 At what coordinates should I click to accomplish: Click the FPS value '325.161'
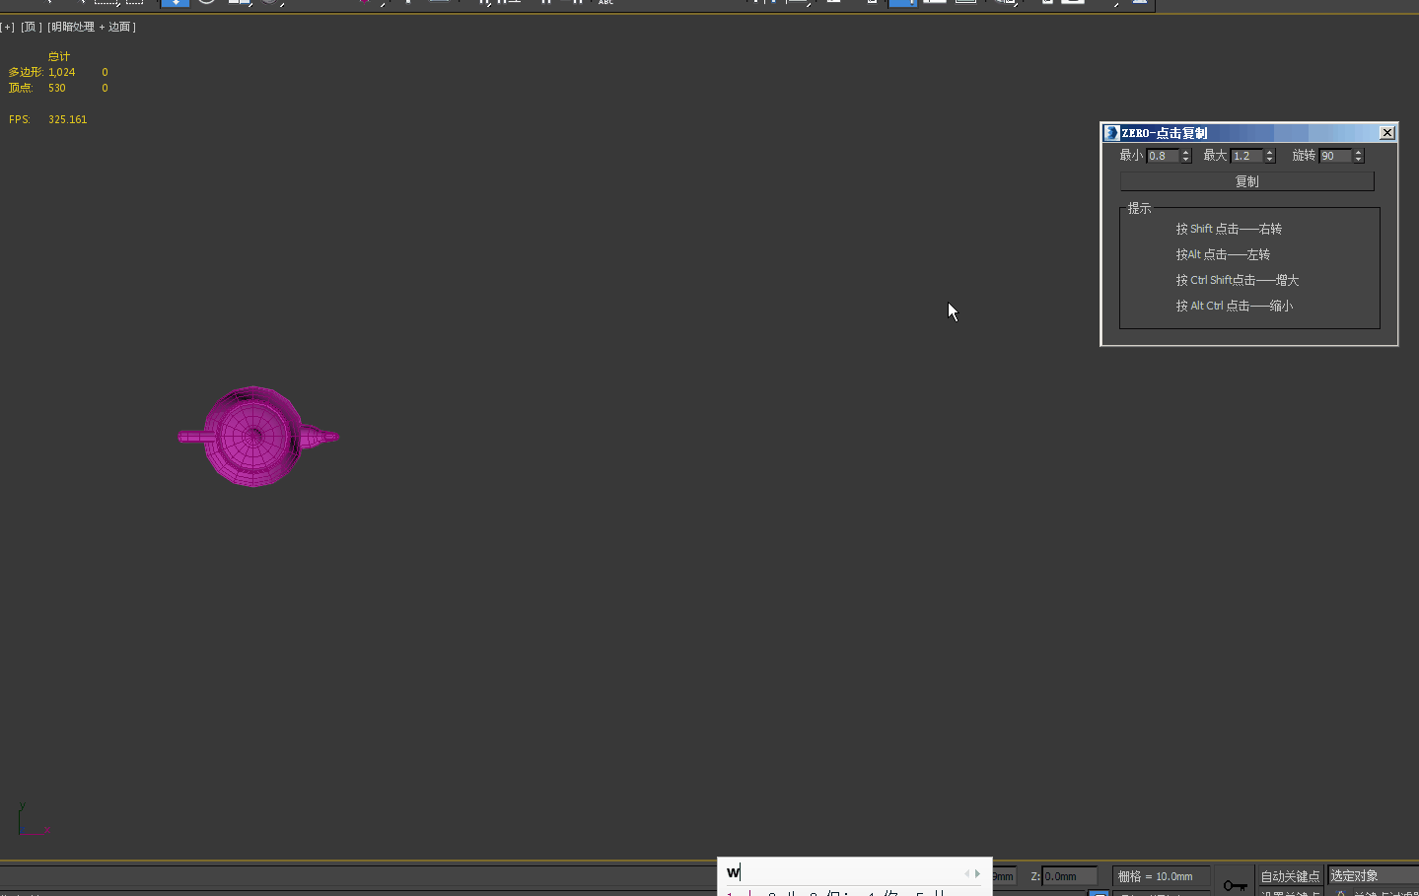click(x=68, y=119)
